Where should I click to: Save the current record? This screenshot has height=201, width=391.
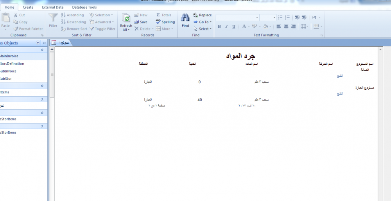(141, 22)
